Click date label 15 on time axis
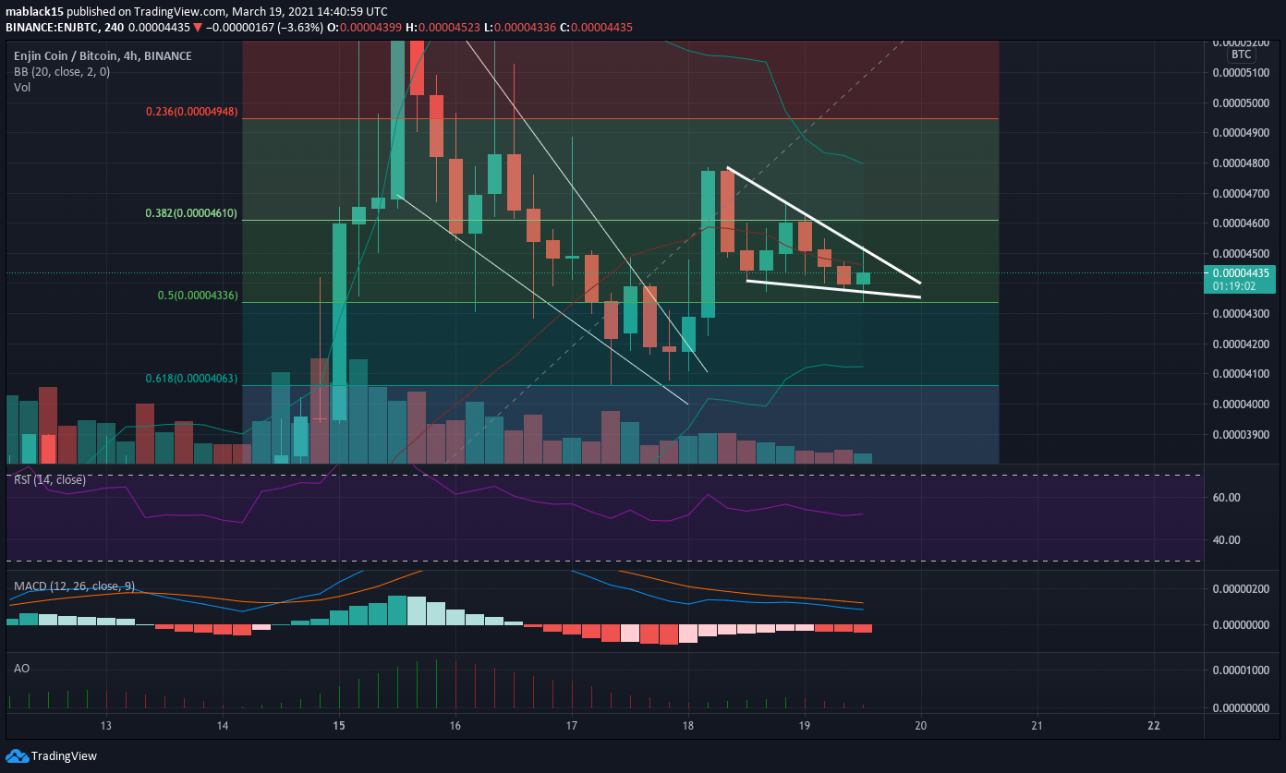This screenshot has width=1286, height=773. (x=339, y=725)
